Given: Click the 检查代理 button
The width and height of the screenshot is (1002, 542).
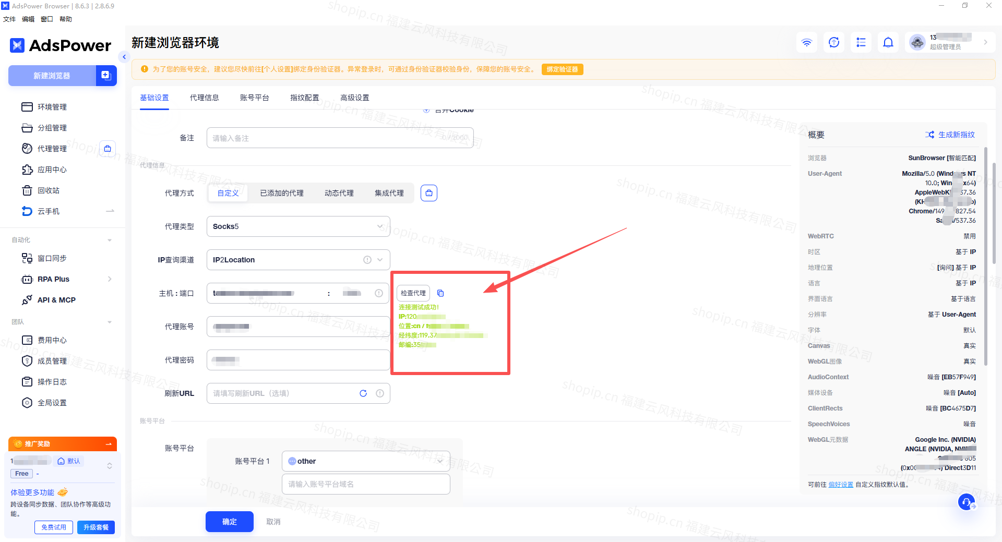Looking at the screenshot, I should click(413, 293).
